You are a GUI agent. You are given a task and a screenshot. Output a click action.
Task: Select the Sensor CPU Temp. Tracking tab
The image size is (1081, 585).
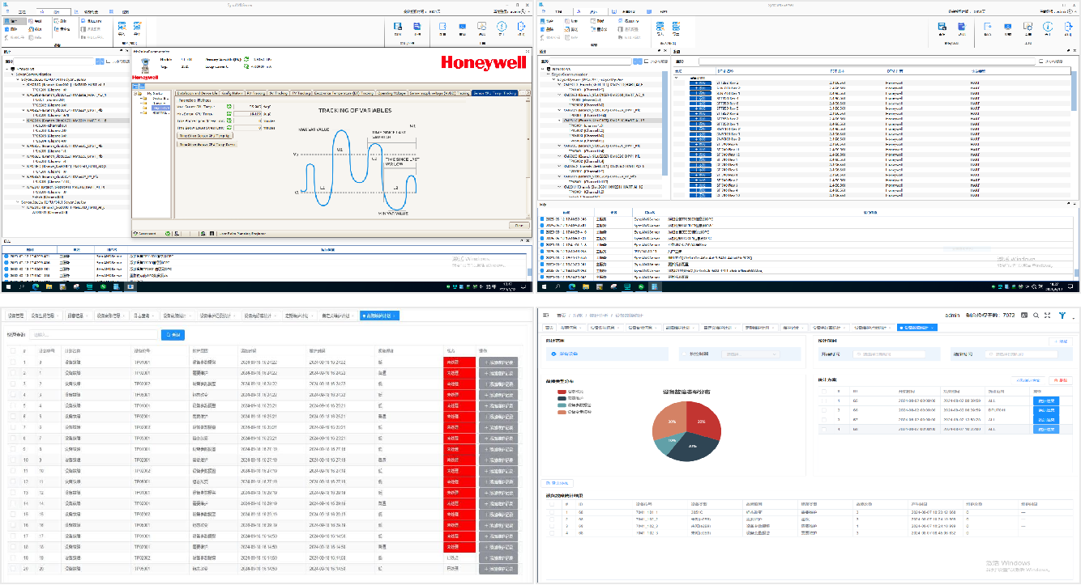point(494,93)
